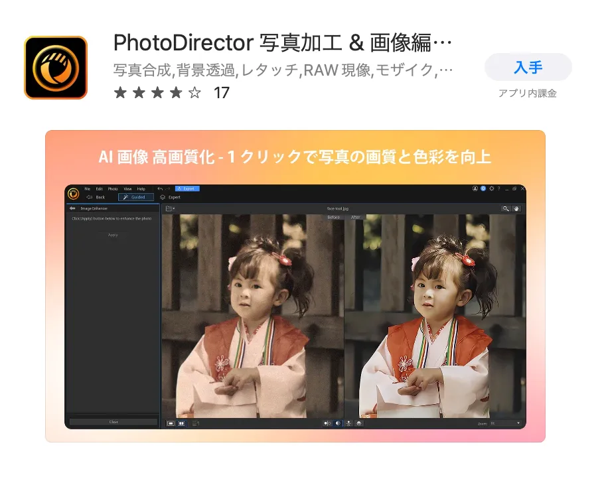
Task: Select the Zoom magnifier tool
Action: [x=505, y=209]
